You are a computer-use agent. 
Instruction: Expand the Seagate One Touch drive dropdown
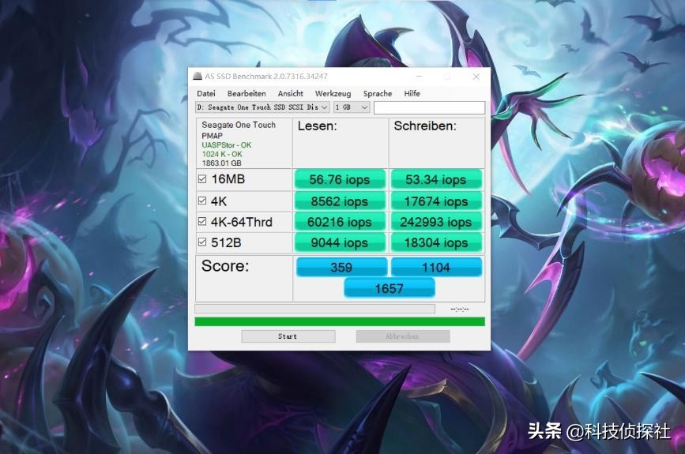click(262, 107)
